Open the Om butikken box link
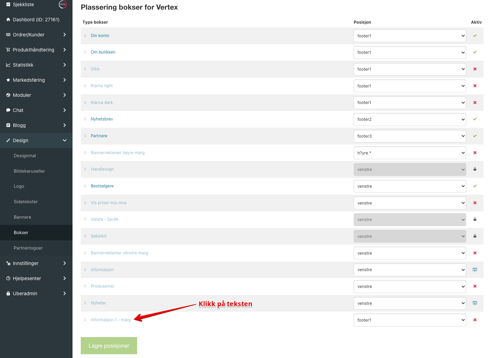 [x=103, y=52]
